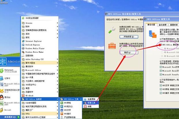179x119 pixels.
Task: Start Windows Movie Maker
Action: tap(40, 52)
